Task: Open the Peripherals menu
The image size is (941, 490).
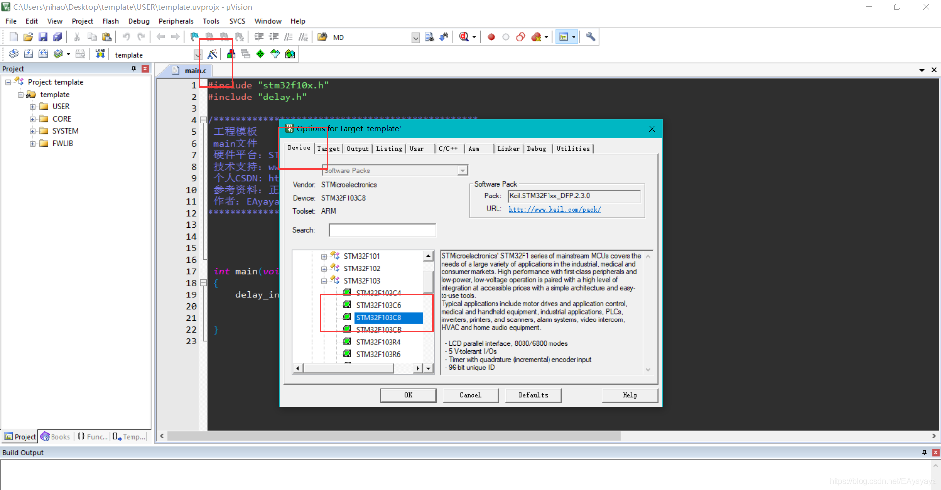Action: (x=176, y=21)
